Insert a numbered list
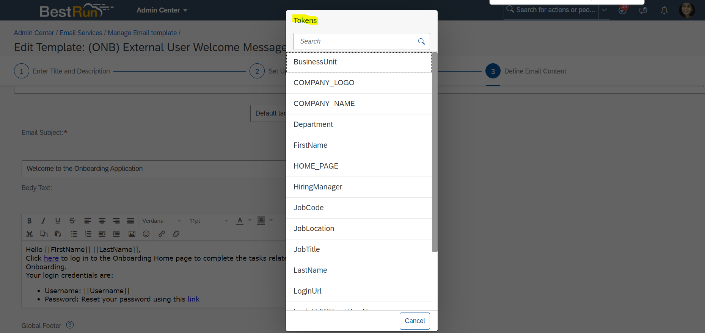This screenshot has height=333, width=705. click(x=88, y=234)
